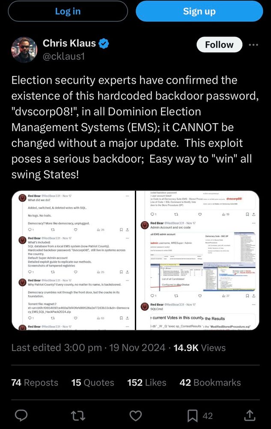Open the share upload icon
Image resolution: width=271 pixels, height=429 pixels.
coord(250,415)
